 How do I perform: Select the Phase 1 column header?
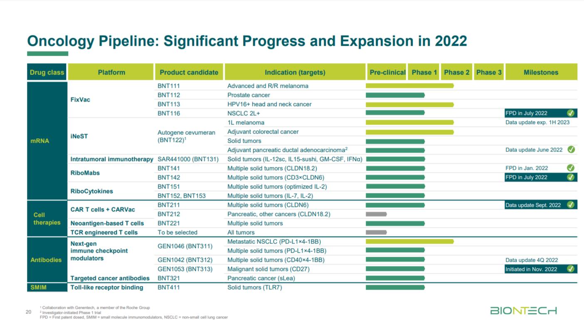tap(424, 72)
